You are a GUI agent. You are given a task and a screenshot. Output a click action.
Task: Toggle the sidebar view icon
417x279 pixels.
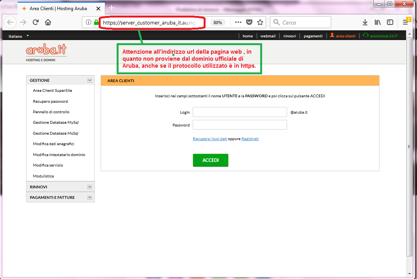tap(390, 22)
